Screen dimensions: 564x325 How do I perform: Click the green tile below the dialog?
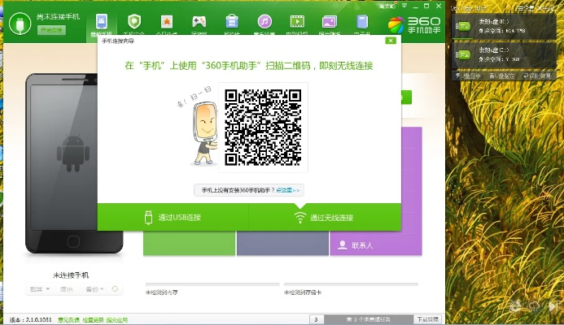pyautogui.click(x=189, y=243)
